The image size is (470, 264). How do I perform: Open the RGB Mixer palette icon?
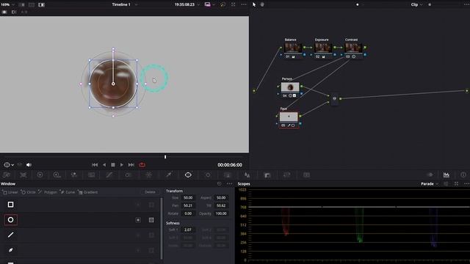tap(73, 175)
